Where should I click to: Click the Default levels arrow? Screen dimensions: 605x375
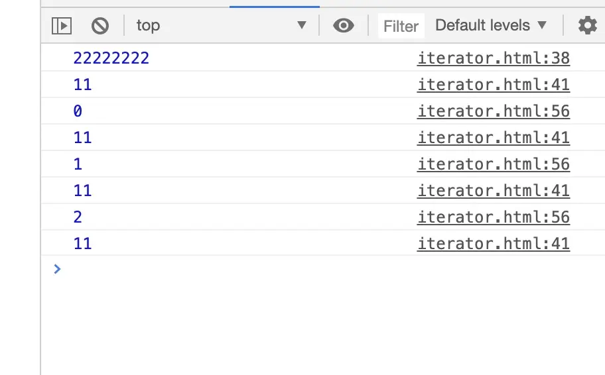(x=542, y=25)
